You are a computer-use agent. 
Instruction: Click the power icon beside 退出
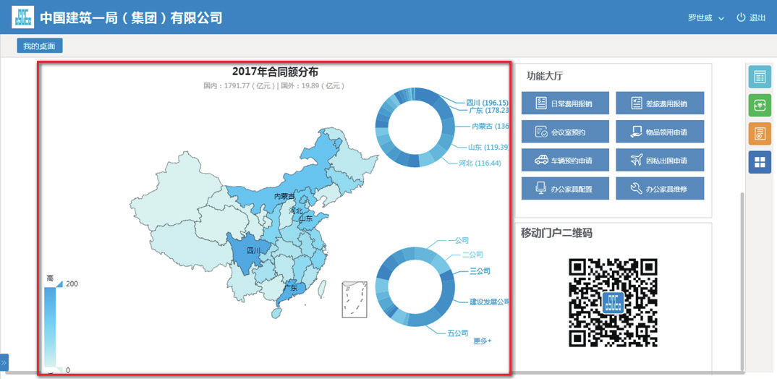[x=740, y=17]
